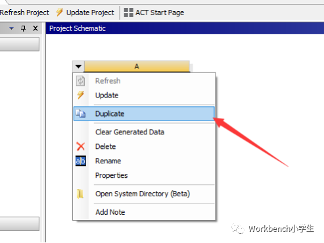The width and height of the screenshot is (324, 243).
Task: Click the Update Project lightning icon
Action: click(60, 13)
